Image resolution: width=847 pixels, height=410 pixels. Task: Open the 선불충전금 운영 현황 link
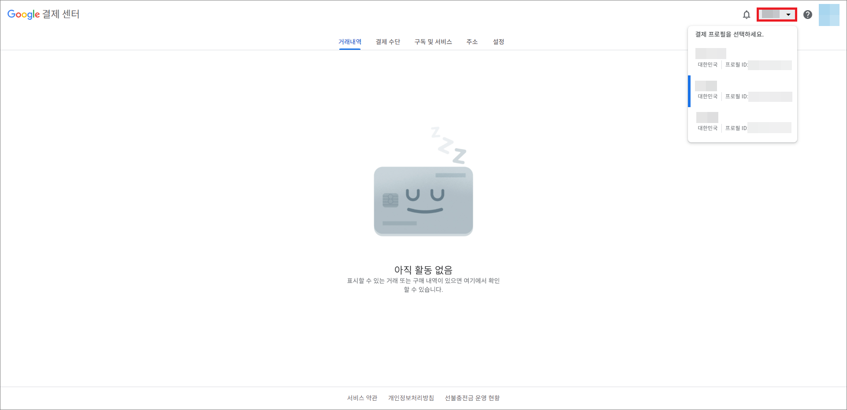pyautogui.click(x=472, y=398)
